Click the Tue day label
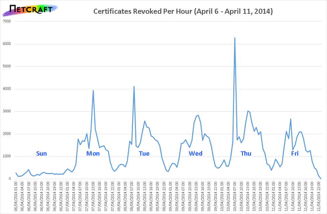327x214 pixels. tap(144, 154)
